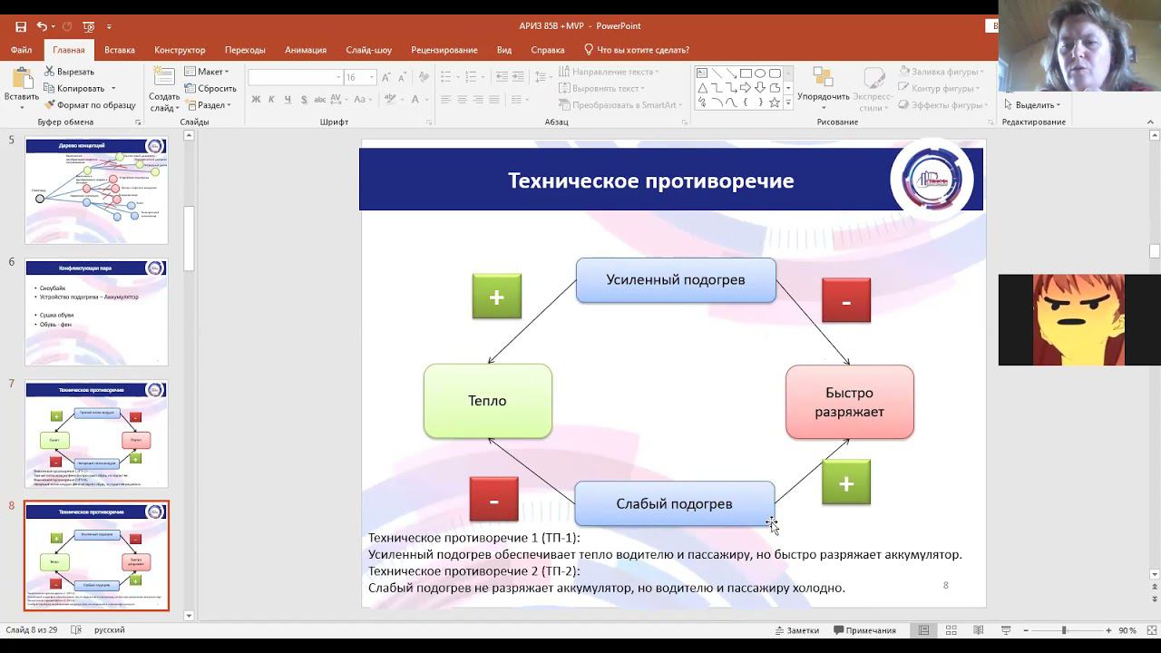Image resolution: width=1161 pixels, height=653 pixels.
Task: Toggle bold formatting Ж
Action: tap(257, 100)
